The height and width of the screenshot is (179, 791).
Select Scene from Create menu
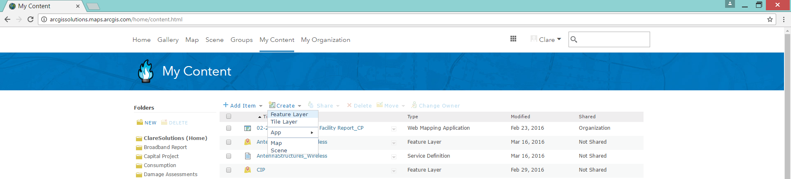293,150
